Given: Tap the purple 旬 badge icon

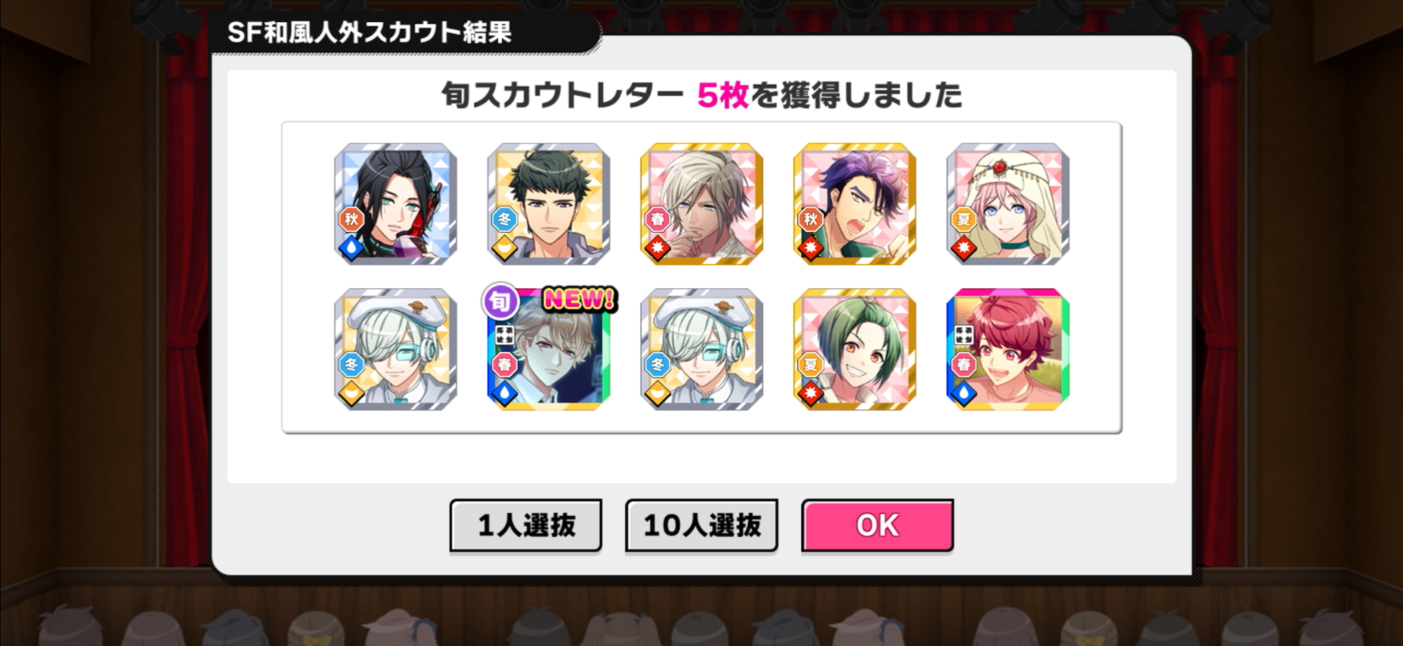Looking at the screenshot, I should pos(501,301).
